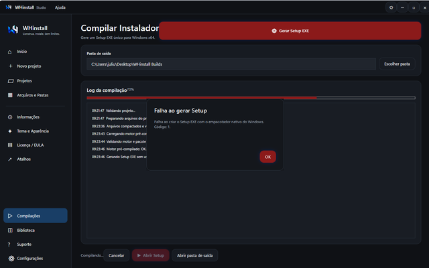Open the Novo projeto section
Image resolution: width=429 pixels, height=268 pixels.
(x=35, y=66)
